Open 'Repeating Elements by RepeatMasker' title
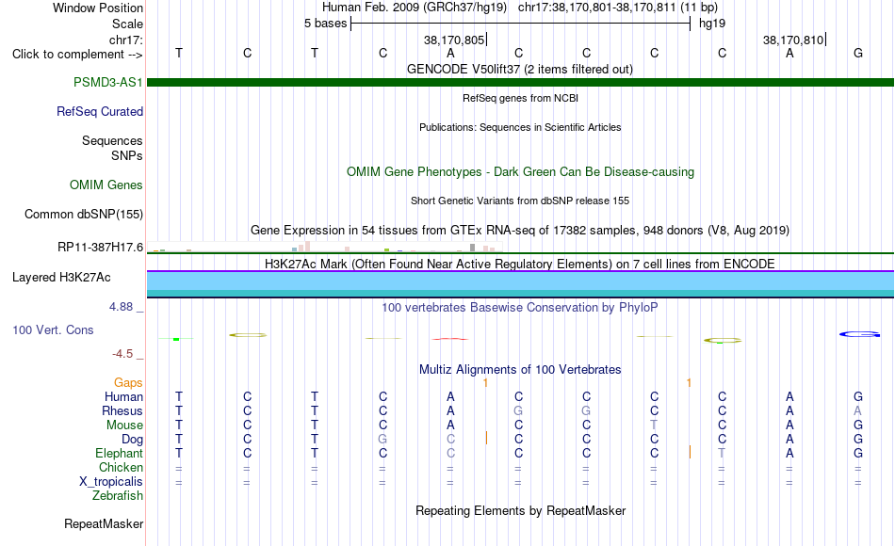895x546 pixels. click(520, 510)
